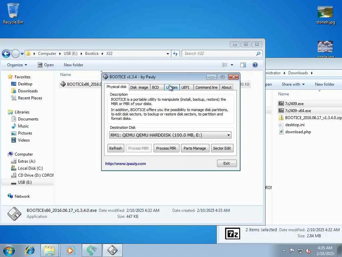Click the BOOTICE floppy taskbar icon

(x=113, y=250)
